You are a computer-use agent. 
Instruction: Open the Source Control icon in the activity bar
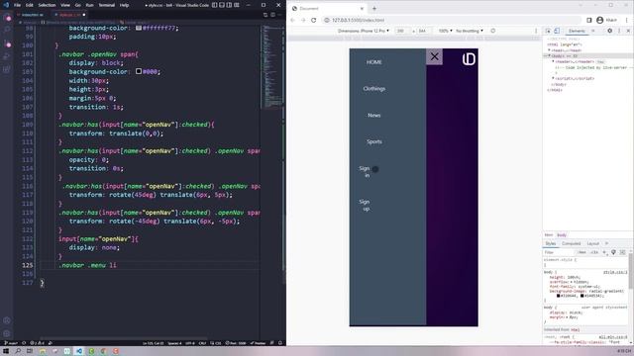click(x=7, y=44)
